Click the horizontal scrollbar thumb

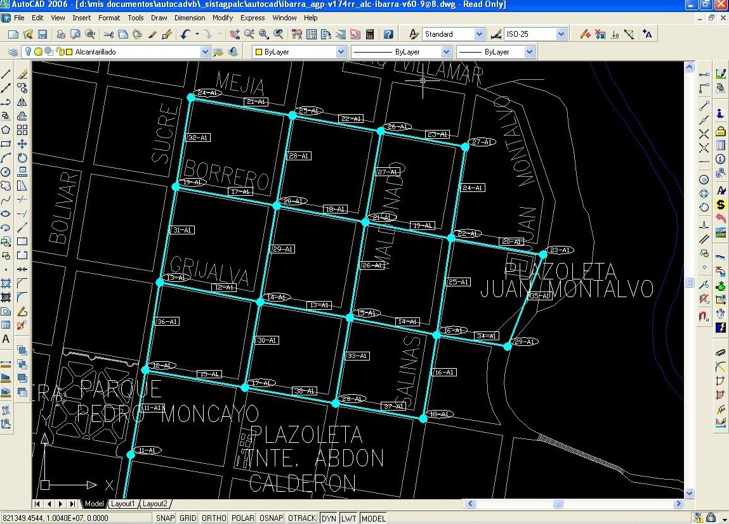coord(558,504)
